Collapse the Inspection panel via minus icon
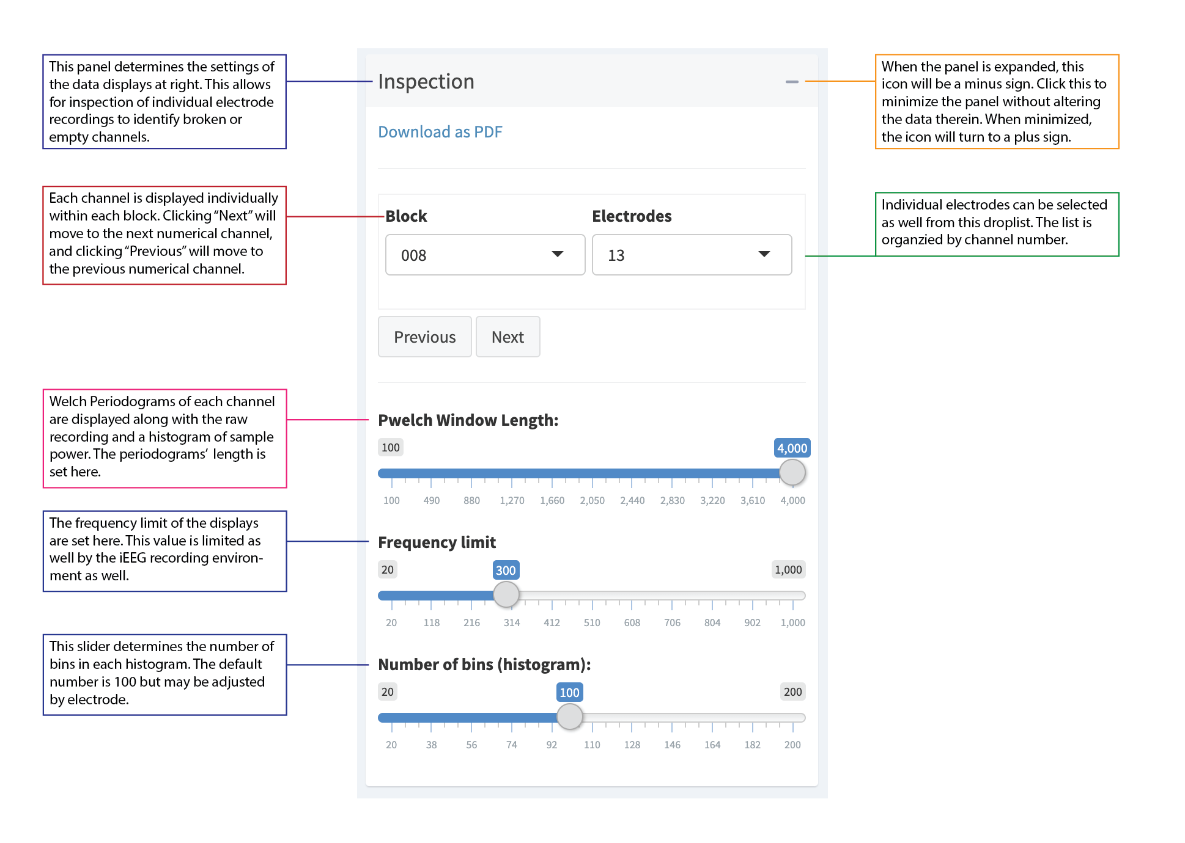The image size is (1185, 843). click(x=792, y=82)
